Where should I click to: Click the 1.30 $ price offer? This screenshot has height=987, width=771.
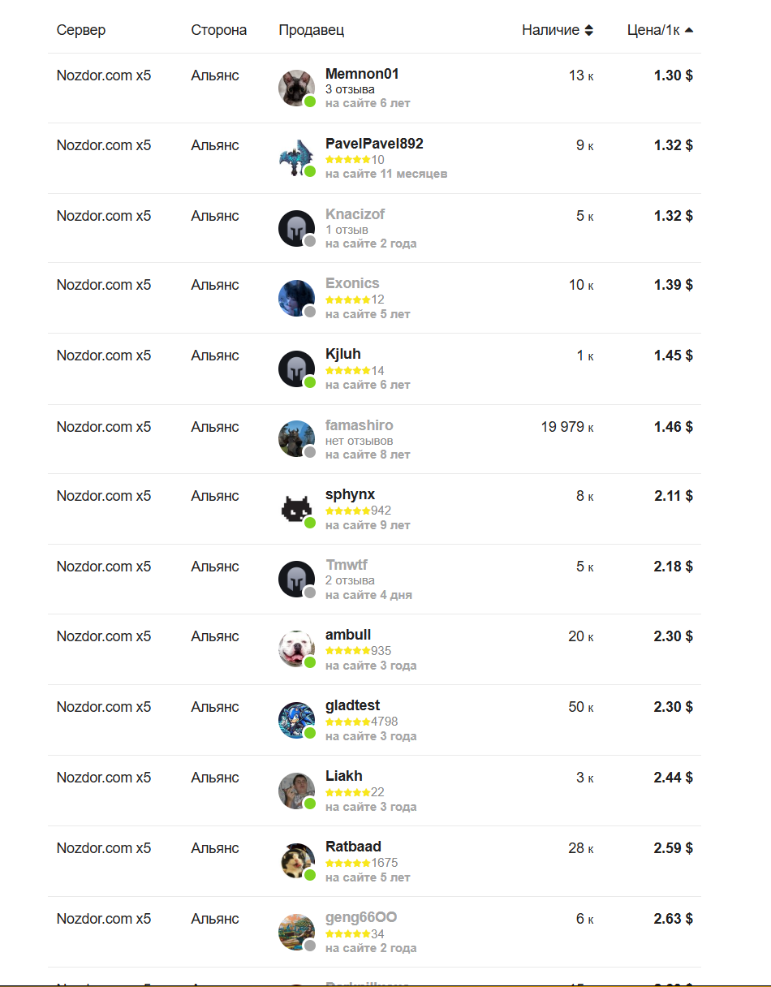(x=673, y=75)
